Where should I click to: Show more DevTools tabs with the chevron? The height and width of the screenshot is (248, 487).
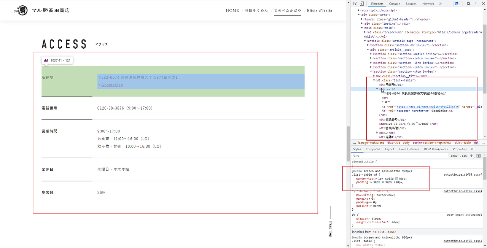[440, 4]
